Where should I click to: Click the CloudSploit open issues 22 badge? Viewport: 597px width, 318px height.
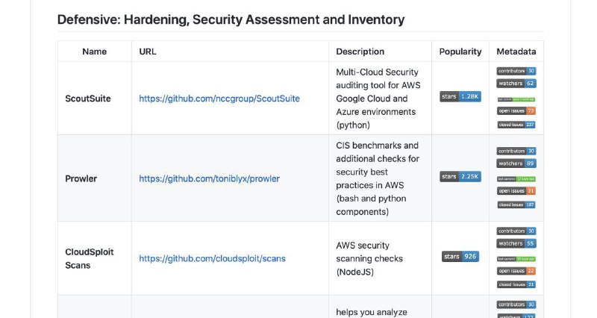(516, 271)
